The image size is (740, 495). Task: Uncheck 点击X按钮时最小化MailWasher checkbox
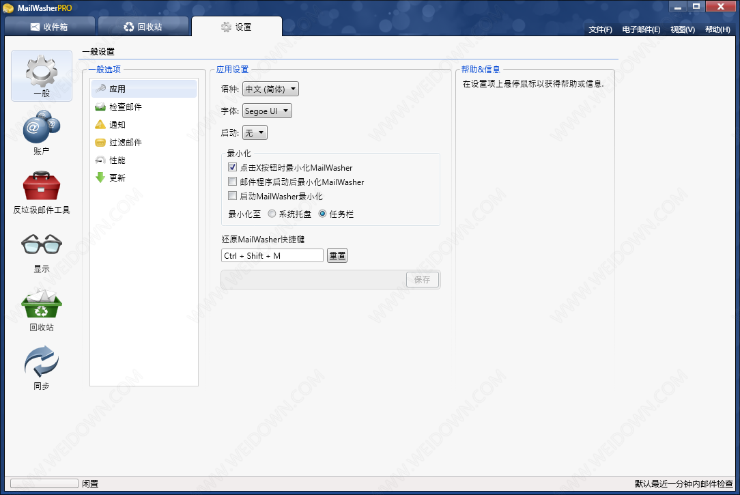pos(232,167)
